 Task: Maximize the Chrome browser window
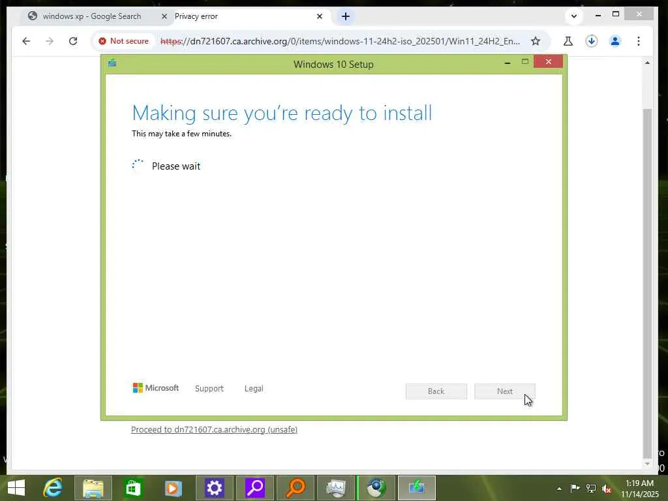tap(616, 14)
